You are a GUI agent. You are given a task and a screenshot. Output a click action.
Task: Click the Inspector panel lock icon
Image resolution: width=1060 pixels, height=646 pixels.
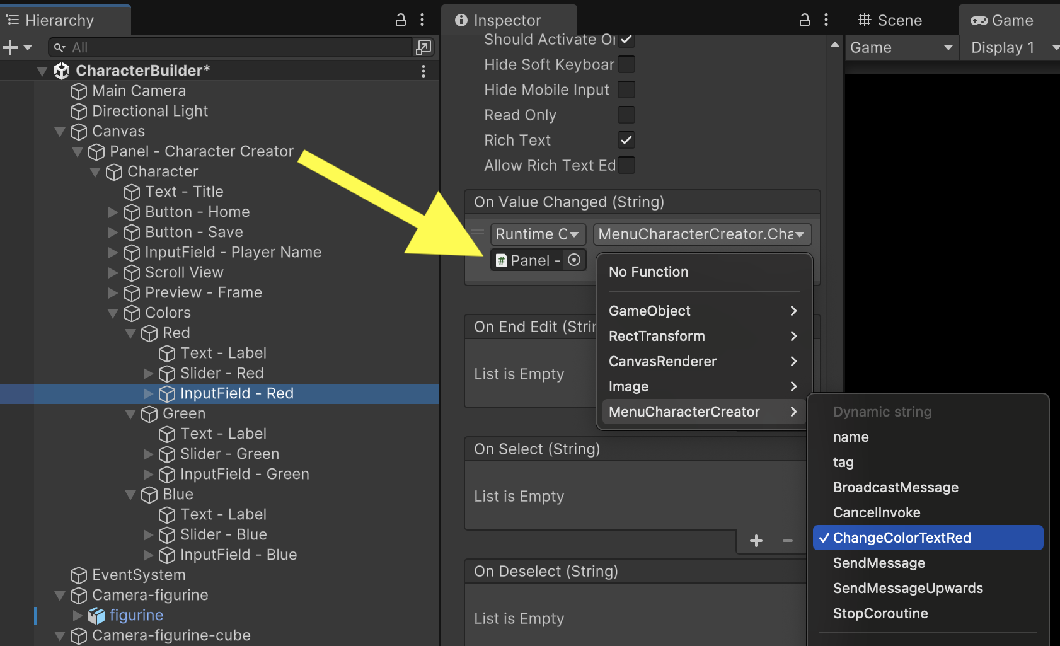tap(804, 20)
